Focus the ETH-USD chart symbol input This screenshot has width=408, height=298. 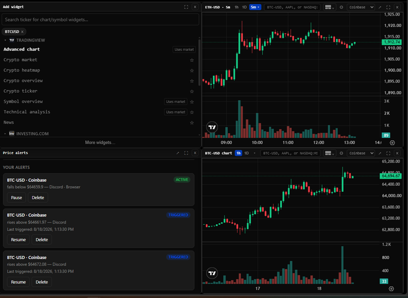tap(292, 7)
